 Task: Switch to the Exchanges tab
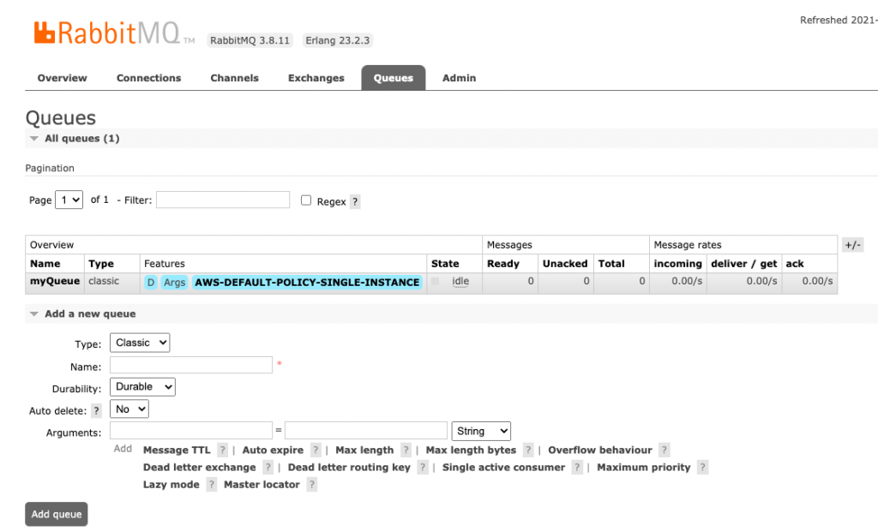coord(316,78)
